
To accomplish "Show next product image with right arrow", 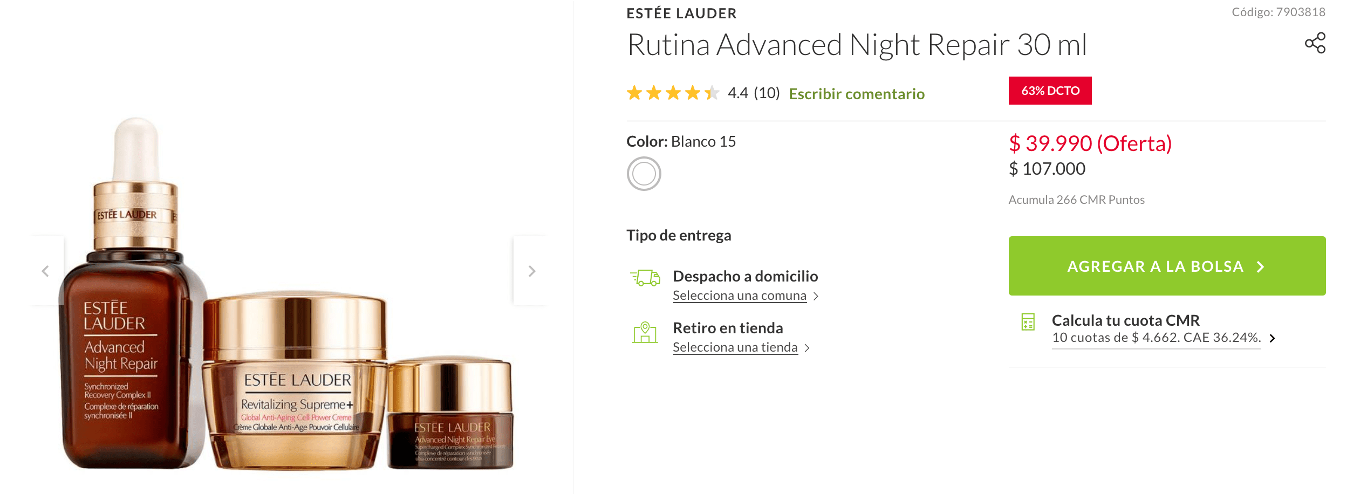I will [x=531, y=271].
